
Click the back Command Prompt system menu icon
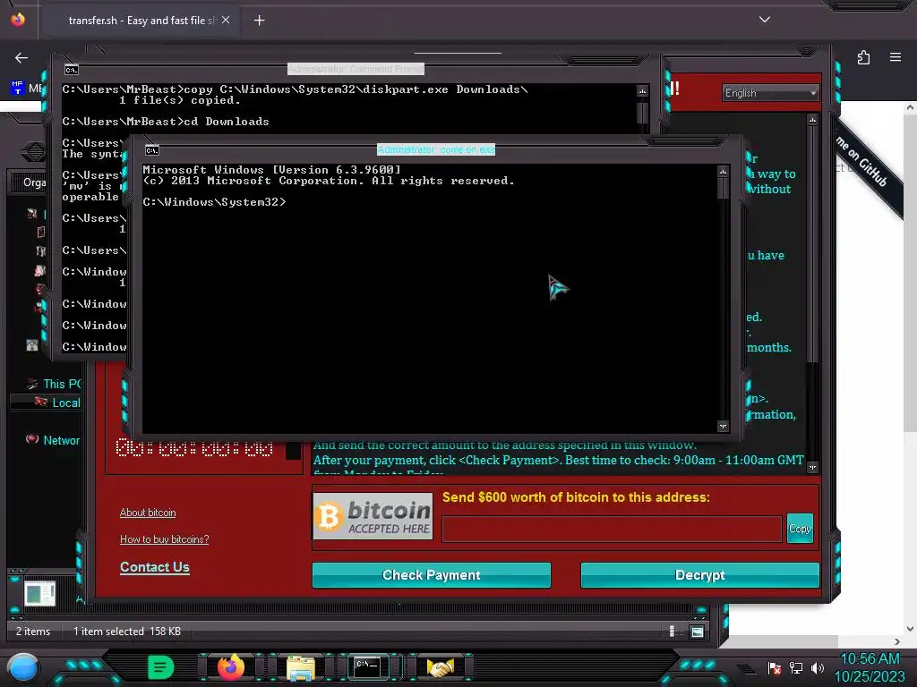pyautogui.click(x=72, y=70)
